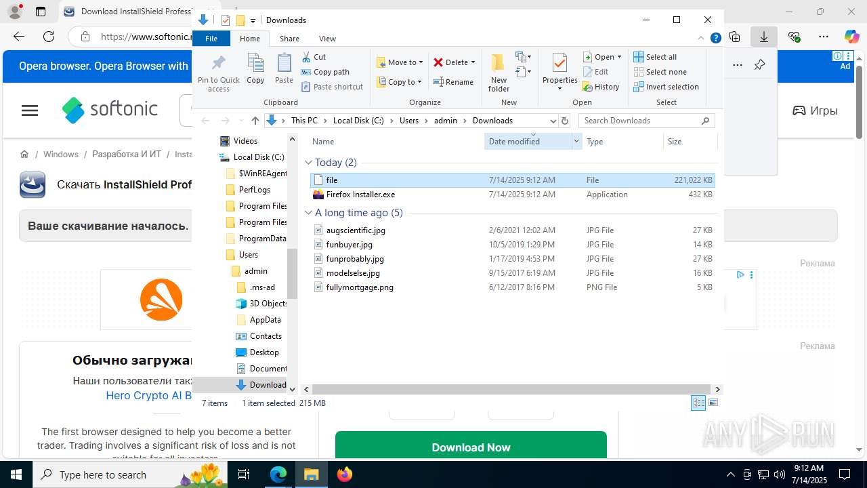Viewport: 867px width, 488px height.
Task: Click Pin to Quick access icon
Action: [218, 64]
